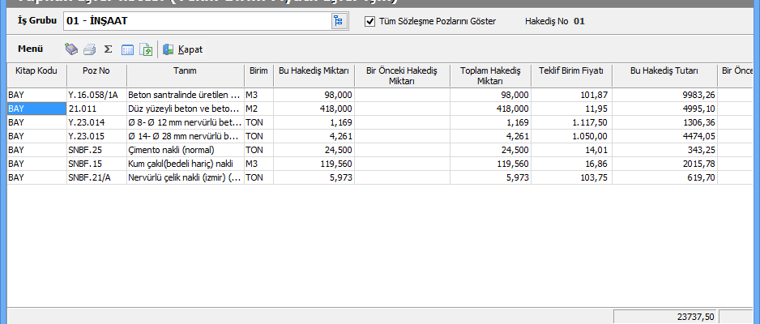This screenshot has width=760, height=324.
Task: Click the book icon in the Menü toolbar
Action: tap(71, 49)
